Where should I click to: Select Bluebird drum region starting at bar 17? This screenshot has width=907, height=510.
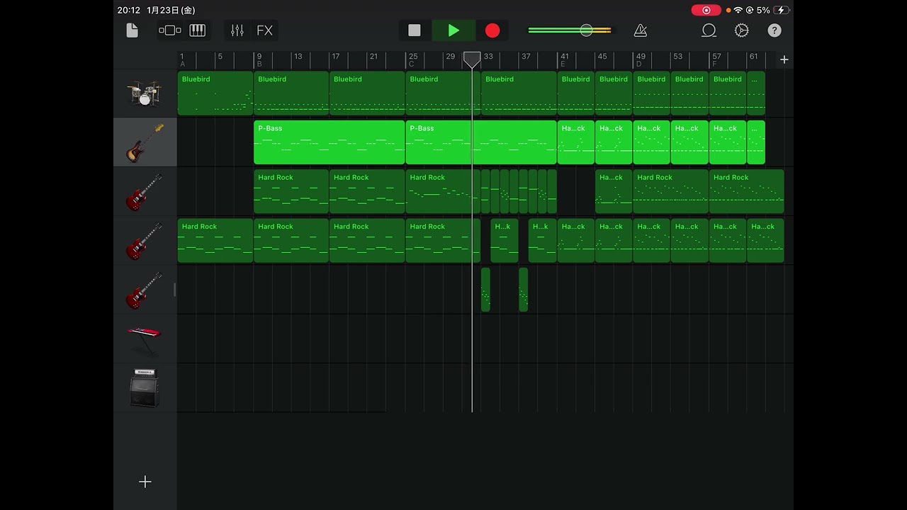click(x=367, y=93)
